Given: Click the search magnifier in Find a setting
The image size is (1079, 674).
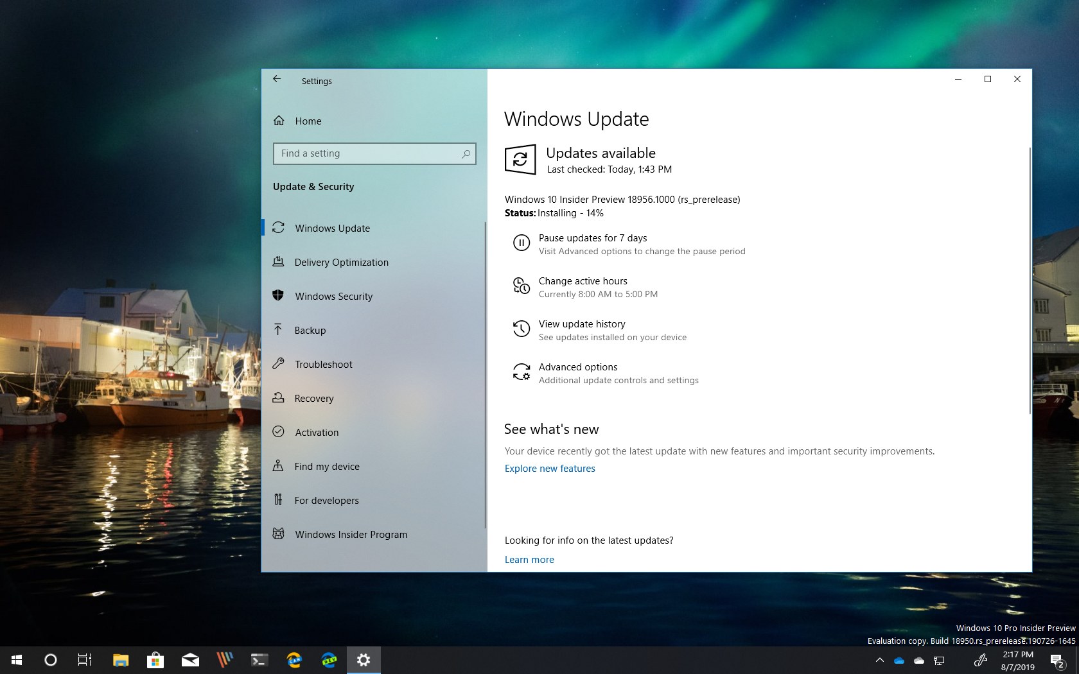Looking at the screenshot, I should pos(466,154).
